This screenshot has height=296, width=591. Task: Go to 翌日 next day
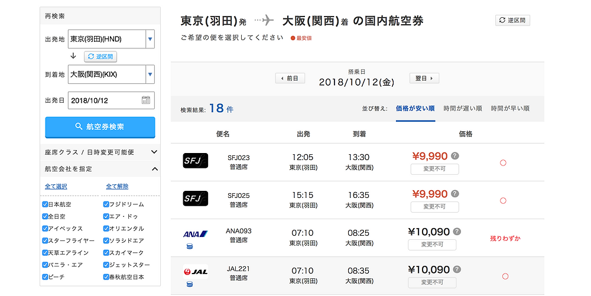point(424,79)
